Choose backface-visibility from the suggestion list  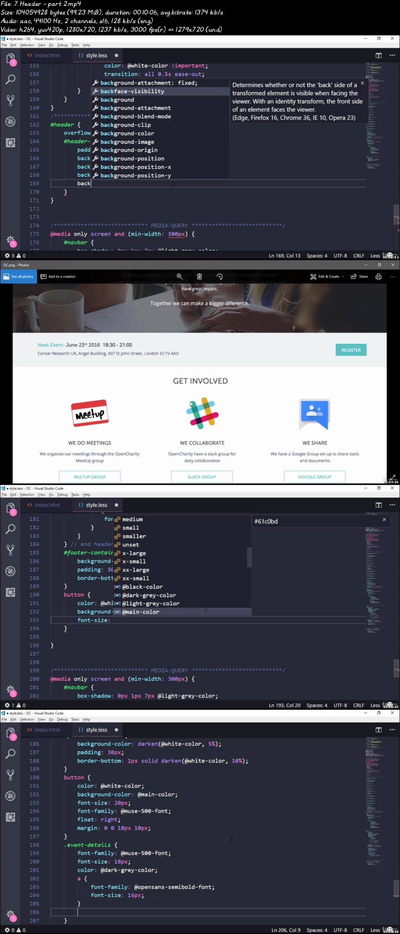coord(160,91)
